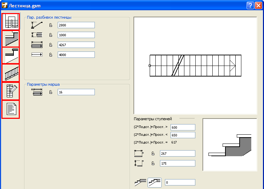Click the step section preview image
Screen dimensions: 264x189
point(230,145)
